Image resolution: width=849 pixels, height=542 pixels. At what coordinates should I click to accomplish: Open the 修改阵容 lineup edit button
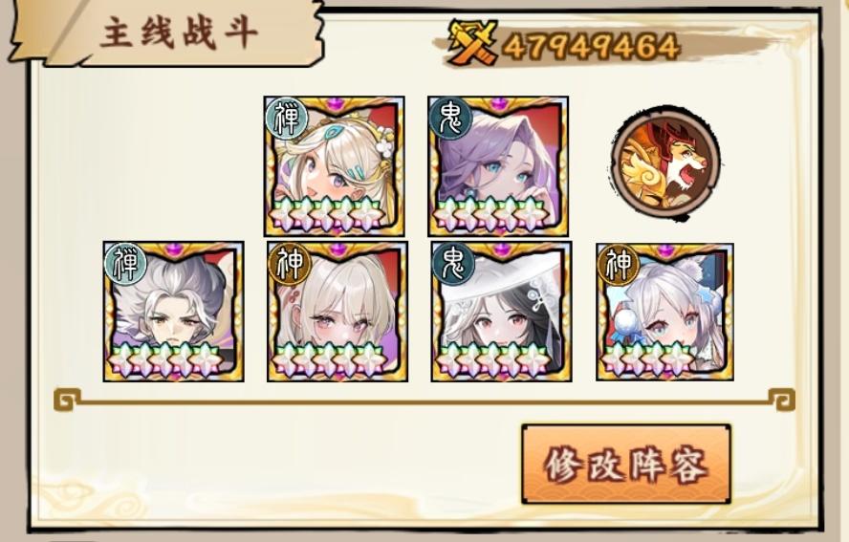click(x=626, y=464)
